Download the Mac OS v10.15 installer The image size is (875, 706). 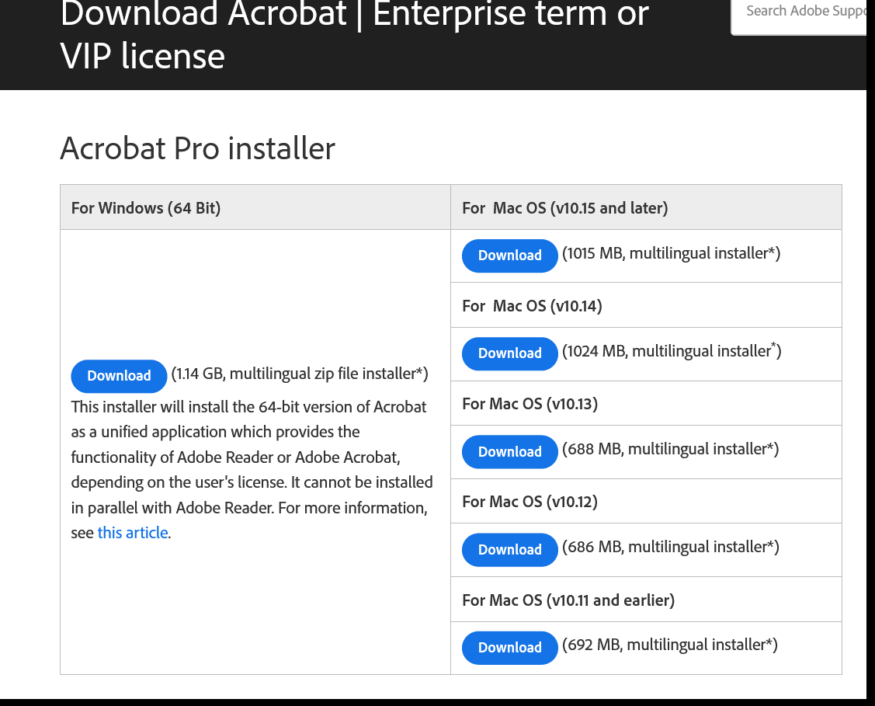pos(509,256)
